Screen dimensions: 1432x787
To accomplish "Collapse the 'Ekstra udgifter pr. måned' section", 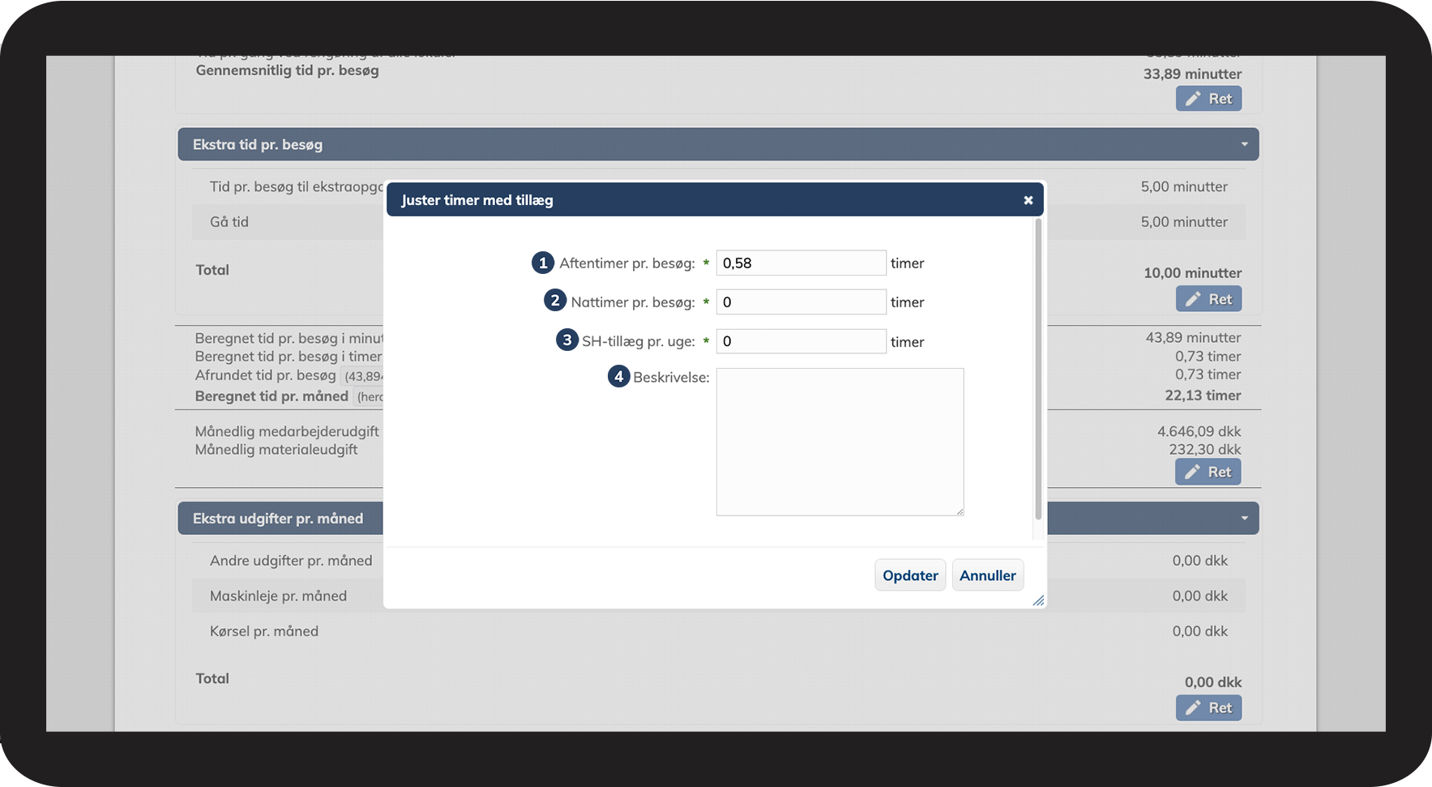I will pos(1244,519).
